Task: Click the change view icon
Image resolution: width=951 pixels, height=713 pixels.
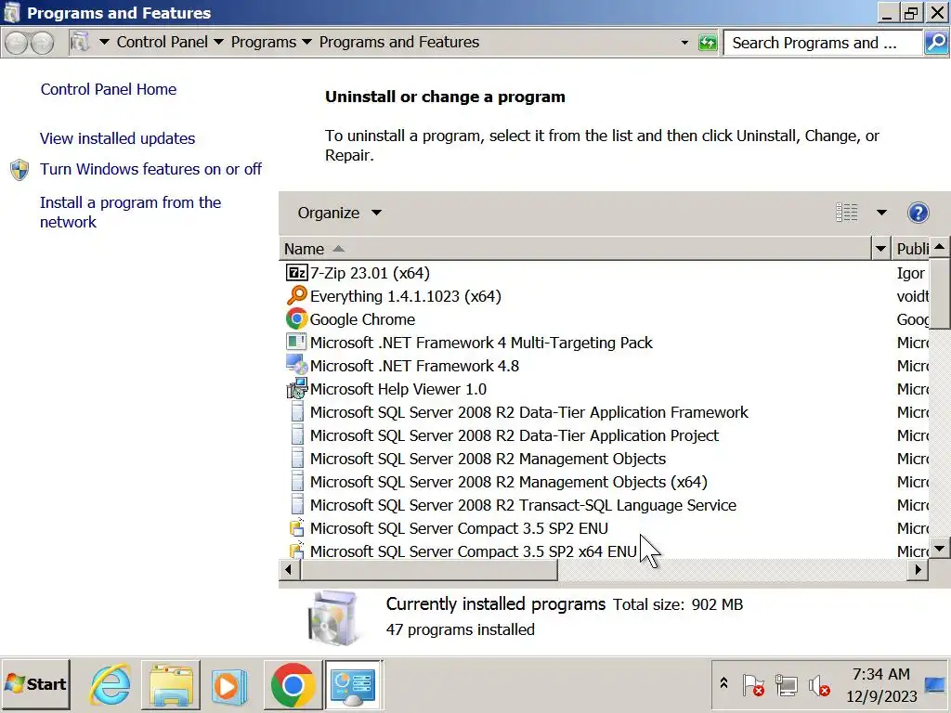Action: (x=847, y=213)
